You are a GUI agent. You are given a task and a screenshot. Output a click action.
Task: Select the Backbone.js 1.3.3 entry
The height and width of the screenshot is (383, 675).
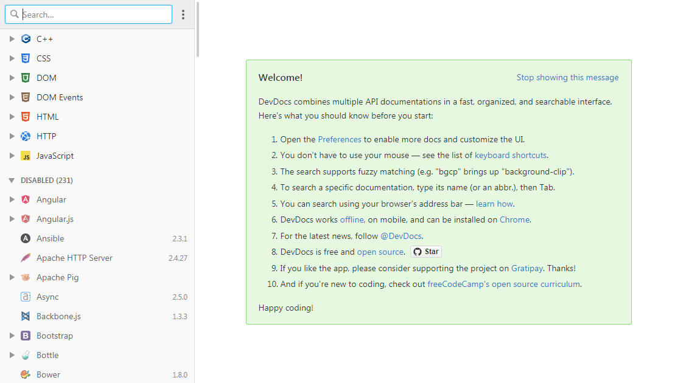97,316
